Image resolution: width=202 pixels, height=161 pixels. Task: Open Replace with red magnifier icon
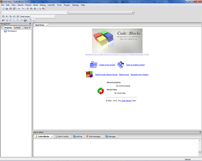click(43, 8)
